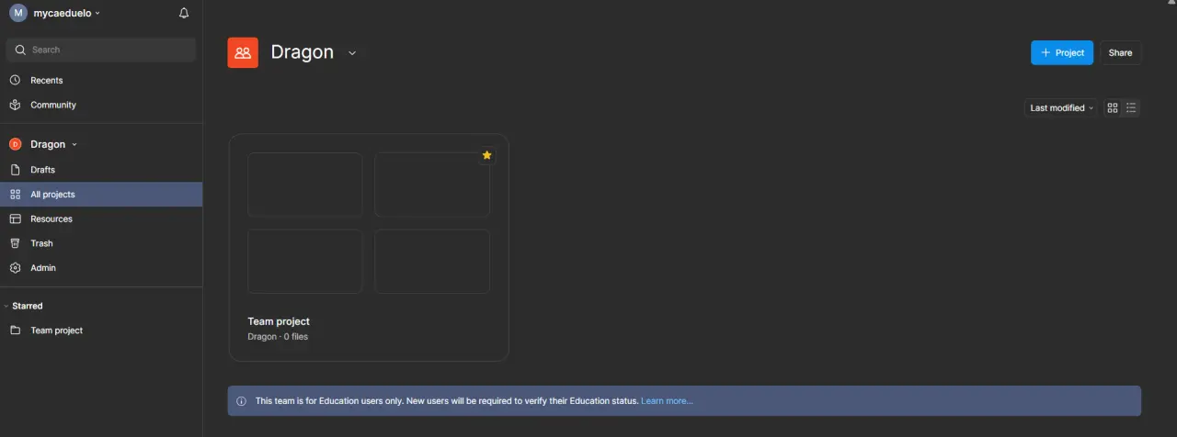Open the Dragon title dropdown chevron
Screen dimensions: 1177x437
click(x=351, y=53)
